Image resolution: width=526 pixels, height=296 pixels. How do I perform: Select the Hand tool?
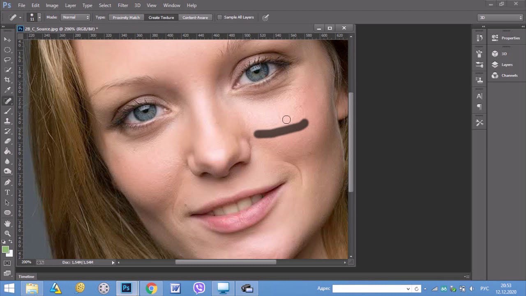point(7,223)
